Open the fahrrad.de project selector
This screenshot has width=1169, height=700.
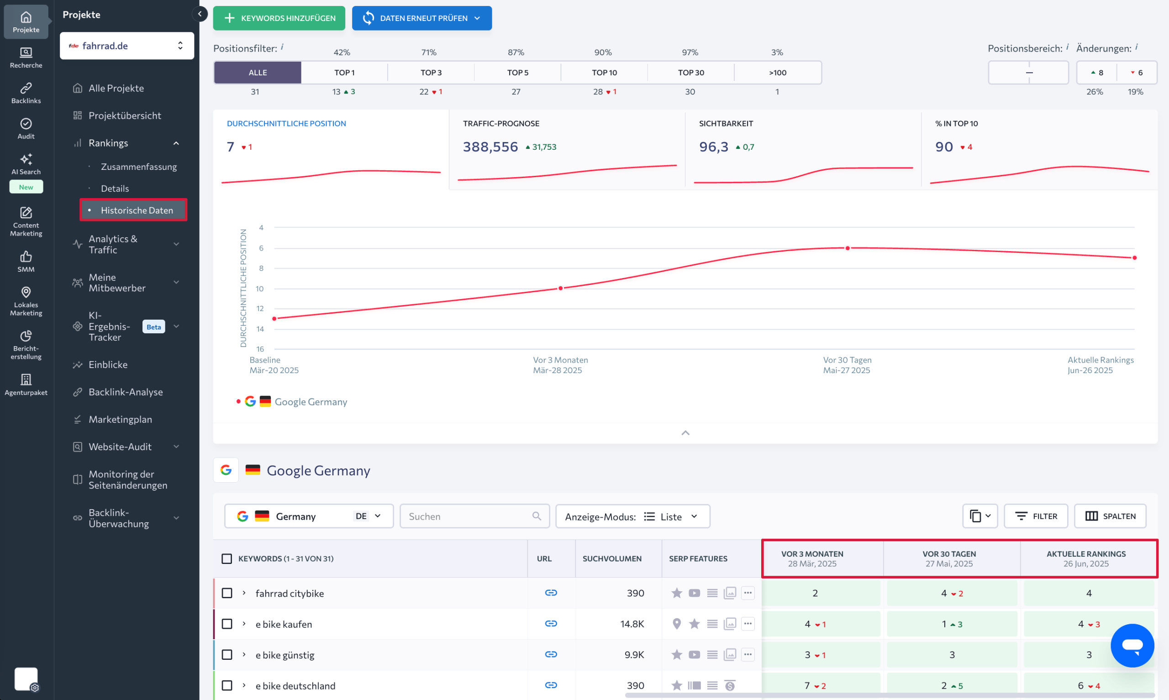pos(127,46)
